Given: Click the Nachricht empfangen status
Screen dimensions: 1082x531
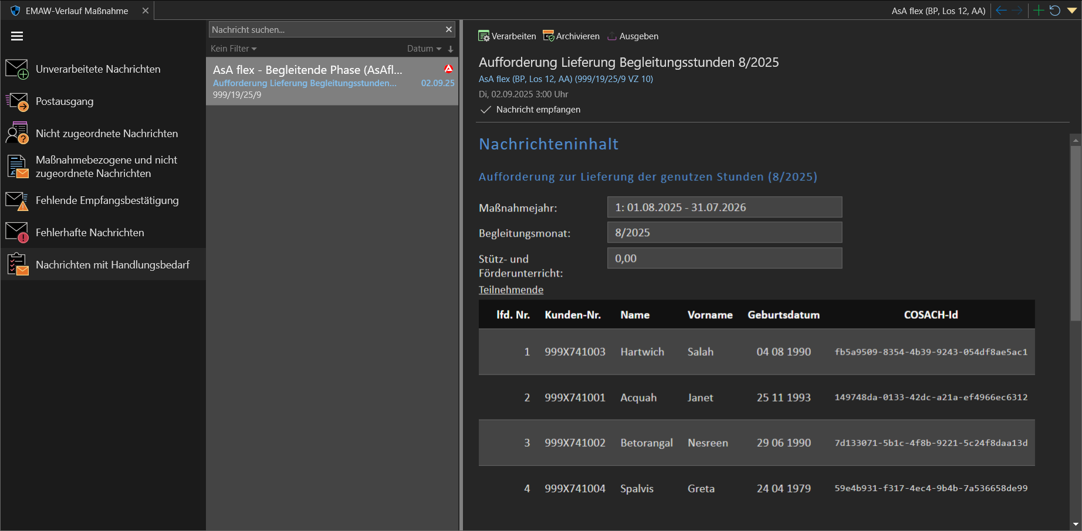Looking at the screenshot, I should click(530, 110).
